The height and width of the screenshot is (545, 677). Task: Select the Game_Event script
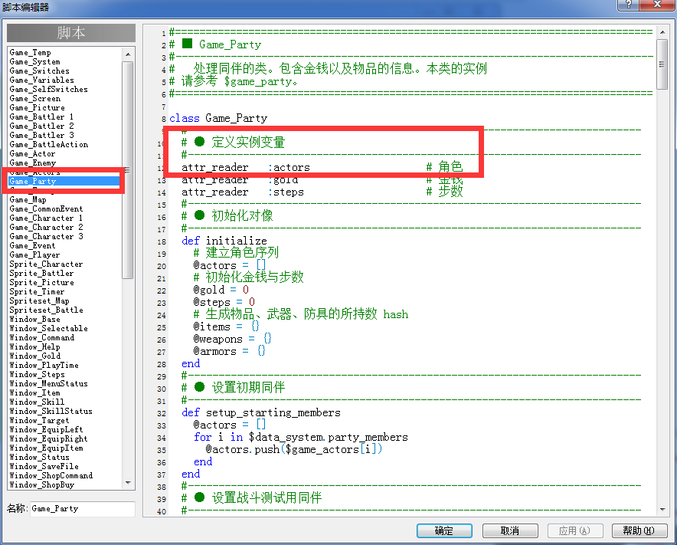(32, 245)
